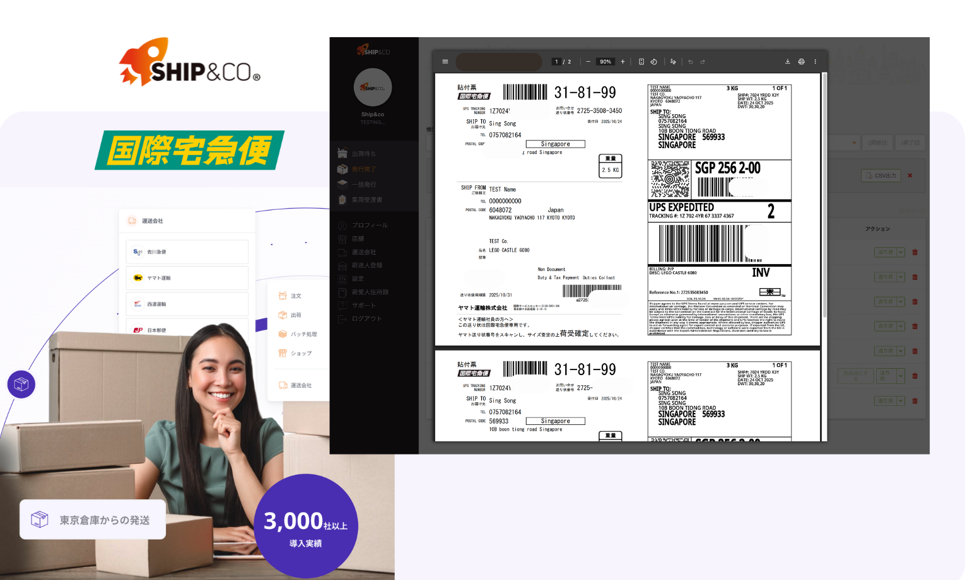
Task: Zoom in the PDF with plus icon
Action: 623,62
